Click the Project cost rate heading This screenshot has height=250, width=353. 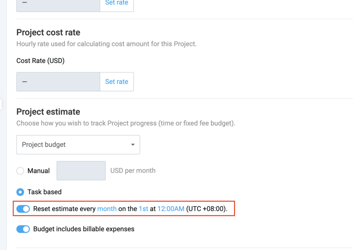[x=48, y=33]
